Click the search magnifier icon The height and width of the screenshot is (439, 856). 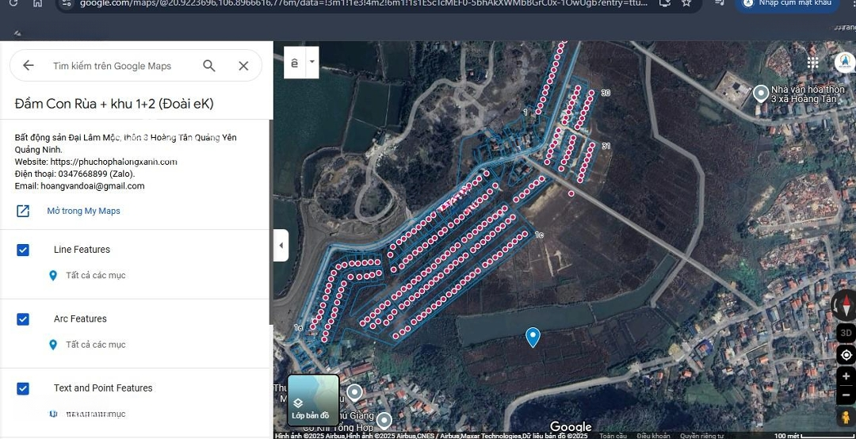(209, 66)
